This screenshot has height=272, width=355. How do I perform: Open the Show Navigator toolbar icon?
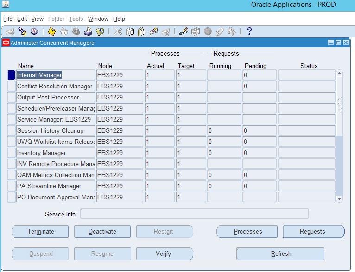pos(34,31)
